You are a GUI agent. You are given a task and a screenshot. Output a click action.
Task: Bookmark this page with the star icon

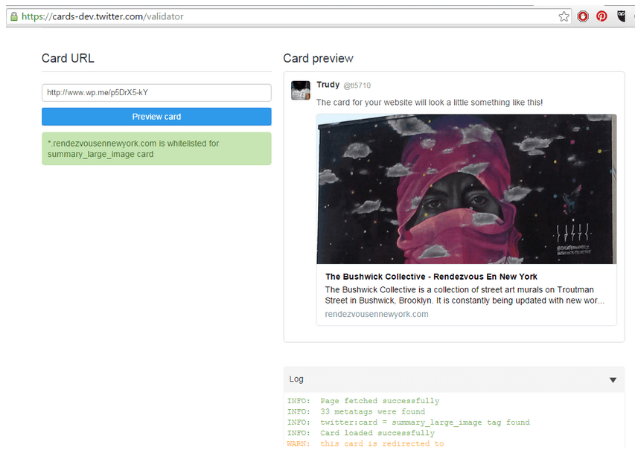[x=564, y=16]
